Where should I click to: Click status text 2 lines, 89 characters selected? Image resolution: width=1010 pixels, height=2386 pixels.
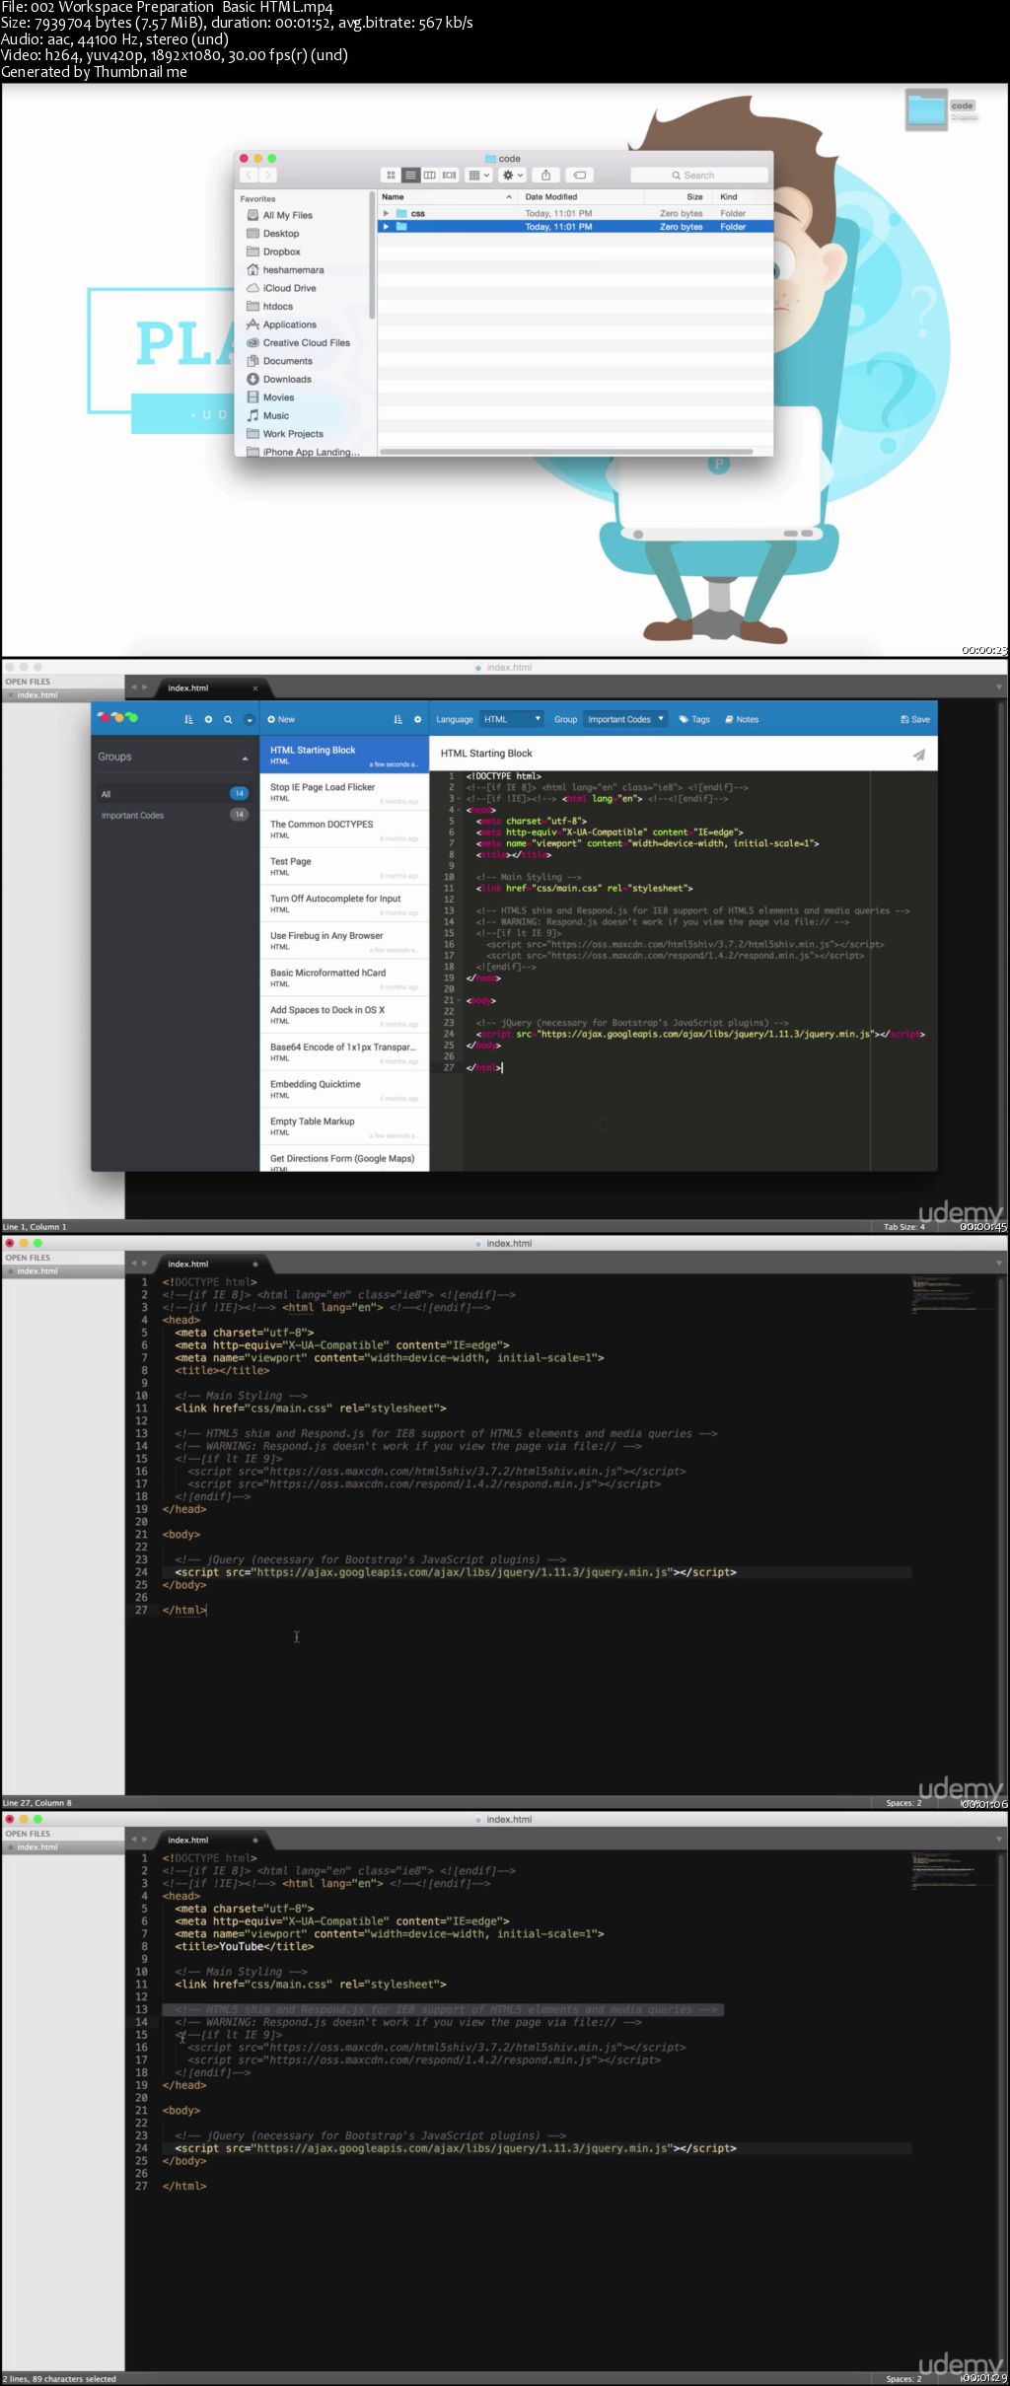click(x=59, y=2379)
